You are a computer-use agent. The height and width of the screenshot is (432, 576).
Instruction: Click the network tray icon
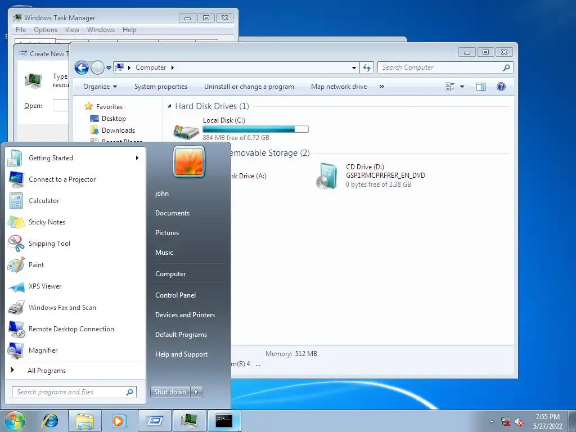tap(506, 422)
